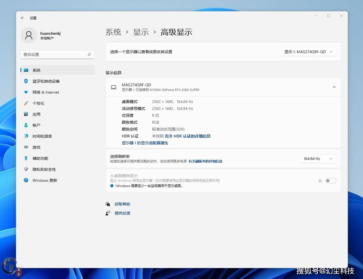Image resolution: width=363 pixels, height=279 pixels.
Task: Minimize the Settings window
Action: tap(316, 16)
